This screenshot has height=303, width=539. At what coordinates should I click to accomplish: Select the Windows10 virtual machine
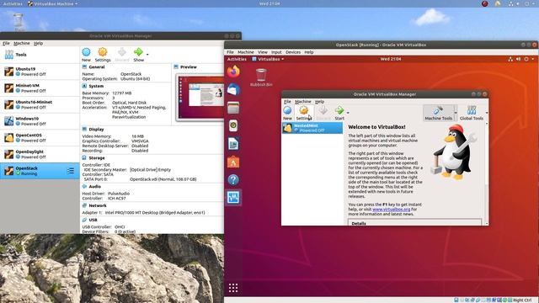40,121
